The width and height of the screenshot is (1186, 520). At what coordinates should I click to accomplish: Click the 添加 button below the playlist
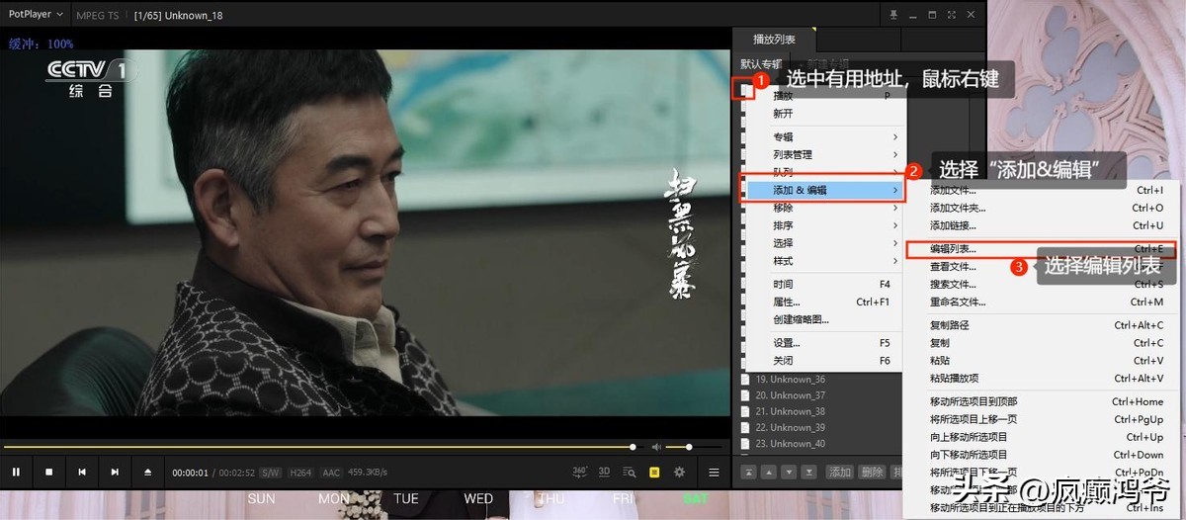click(x=840, y=473)
